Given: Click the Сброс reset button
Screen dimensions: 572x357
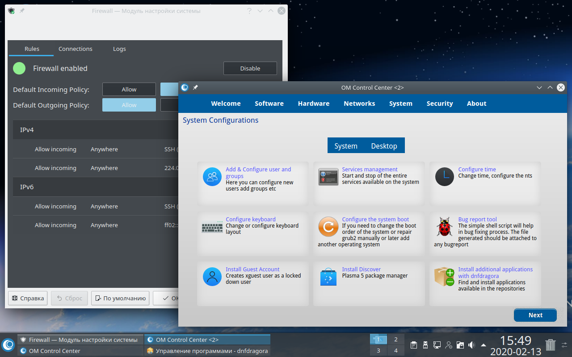Looking at the screenshot, I should click(69, 298).
